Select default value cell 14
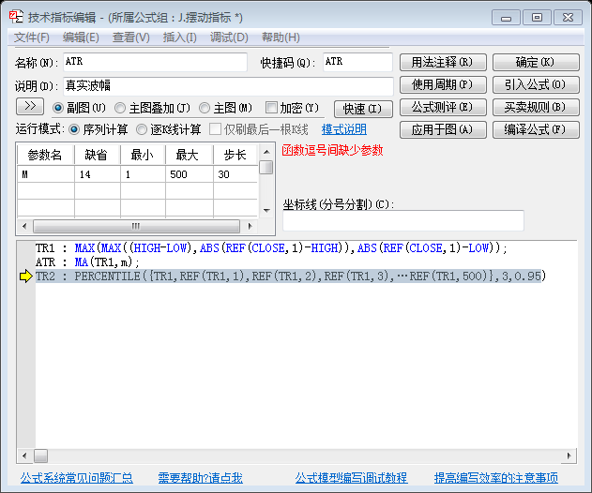The height and width of the screenshot is (493, 592). [x=98, y=174]
